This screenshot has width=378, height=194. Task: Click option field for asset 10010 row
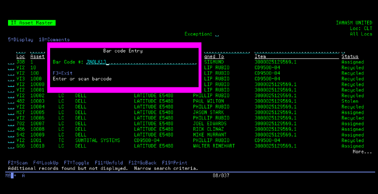(x=11, y=146)
